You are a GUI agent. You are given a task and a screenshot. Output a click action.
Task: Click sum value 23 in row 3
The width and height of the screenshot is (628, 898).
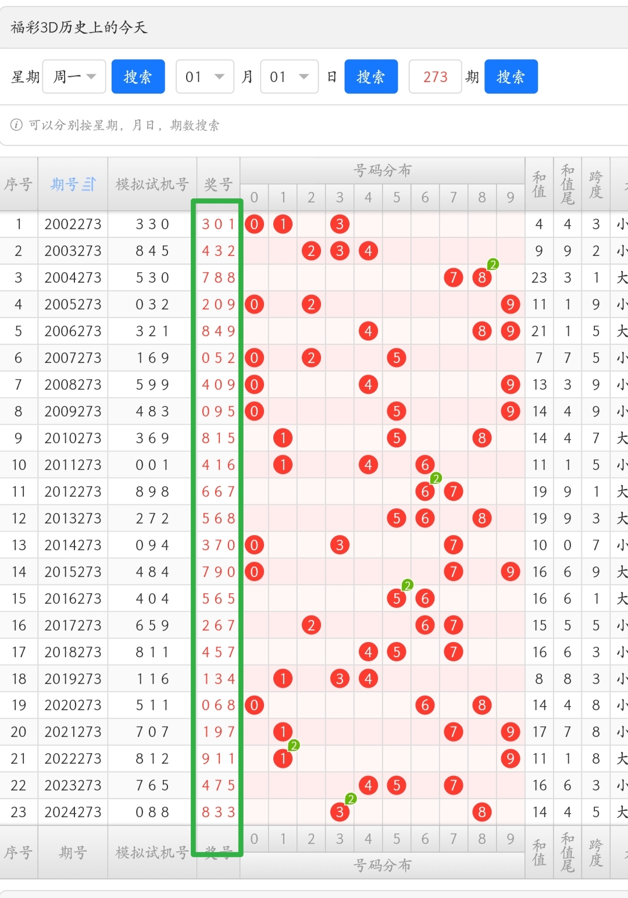pyautogui.click(x=539, y=277)
